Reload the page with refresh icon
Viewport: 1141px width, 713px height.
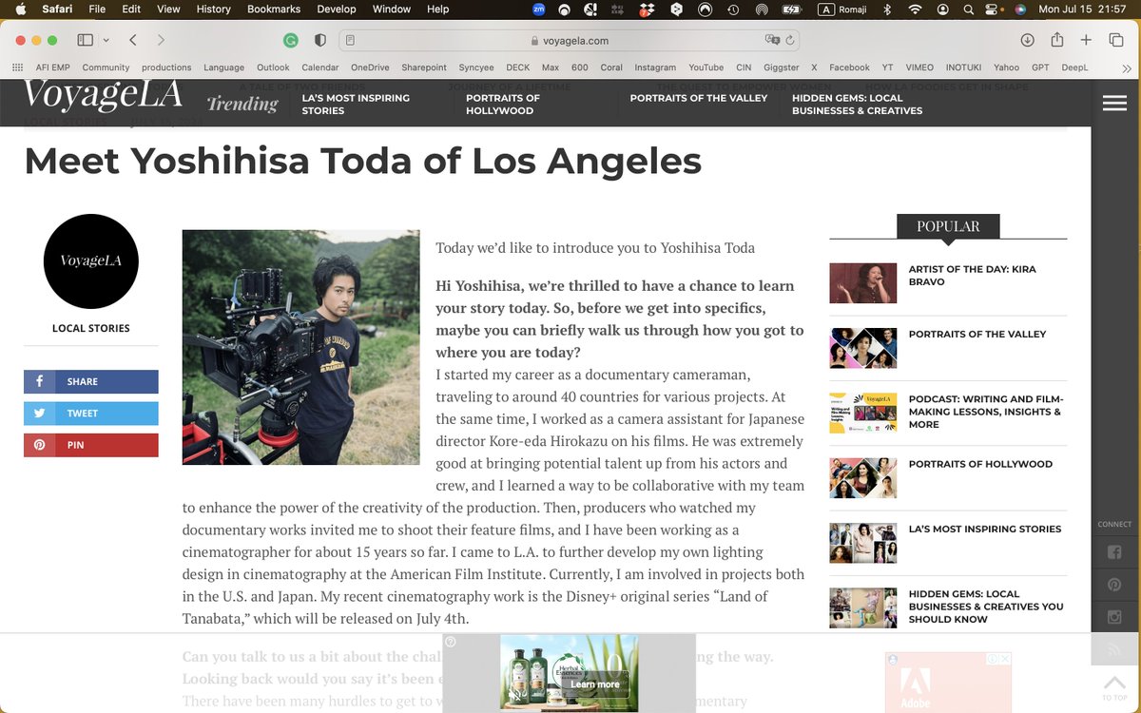(x=789, y=41)
